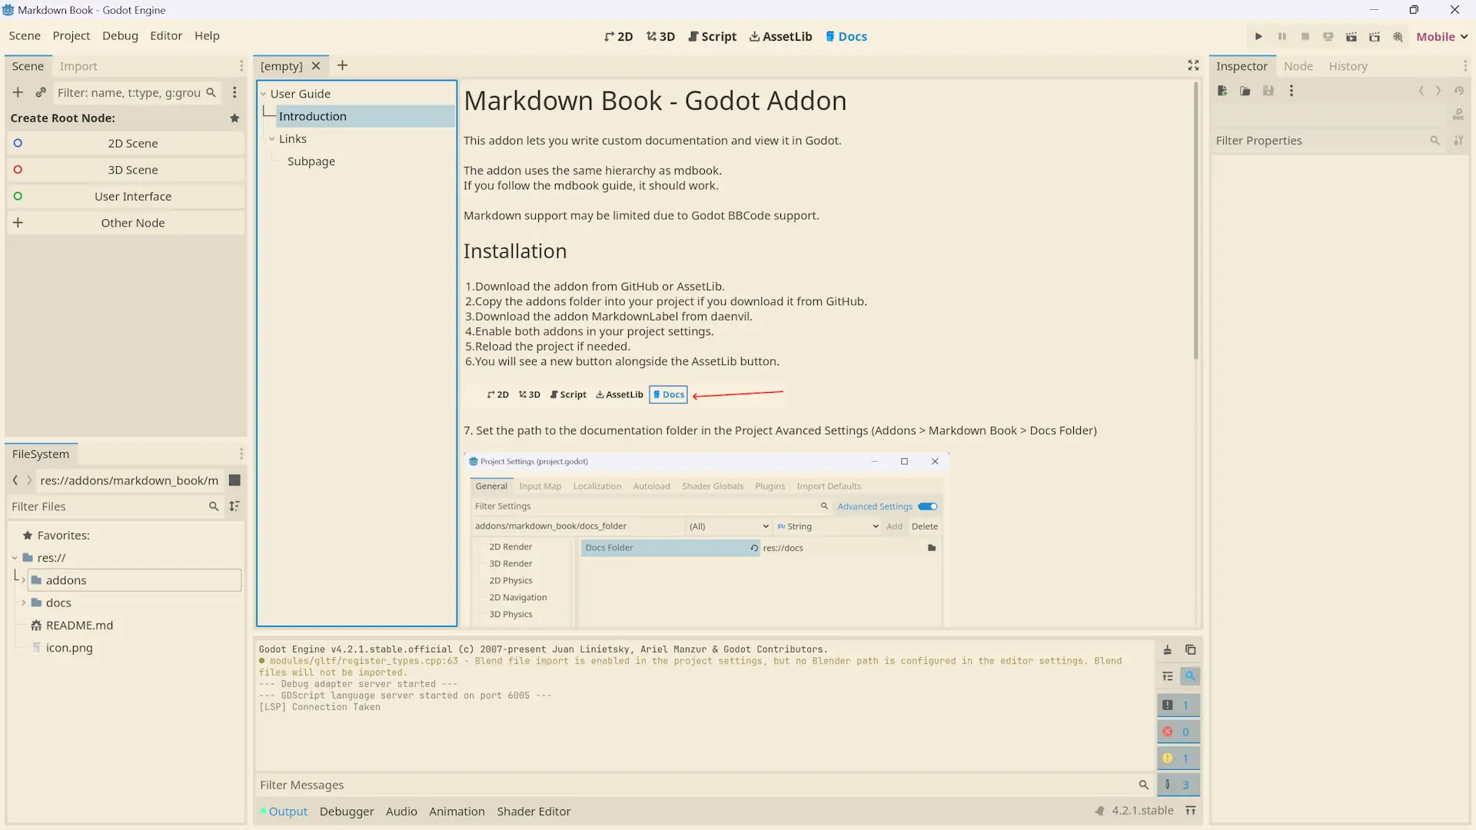Open the Debug menu
The height and width of the screenshot is (830, 1476).
[120, 35]
